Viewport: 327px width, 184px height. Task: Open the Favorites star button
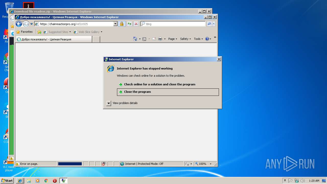tap(24, 32)
